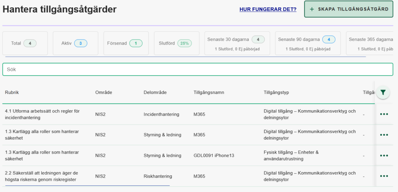
Task: Show Senaste 365 dagarna card
Action: 371,43
